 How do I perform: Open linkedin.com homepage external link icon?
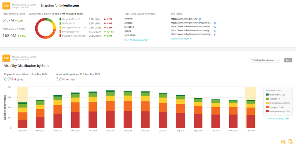(200, 19)
